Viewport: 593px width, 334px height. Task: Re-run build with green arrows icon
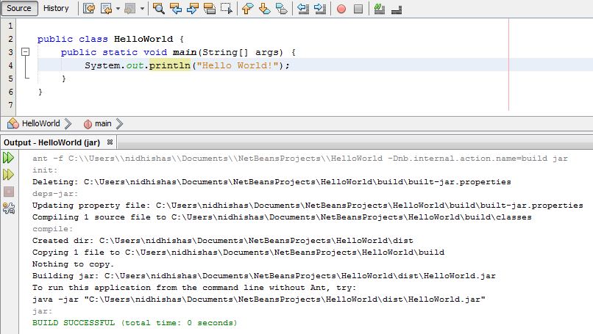click(x=8, y=157)
